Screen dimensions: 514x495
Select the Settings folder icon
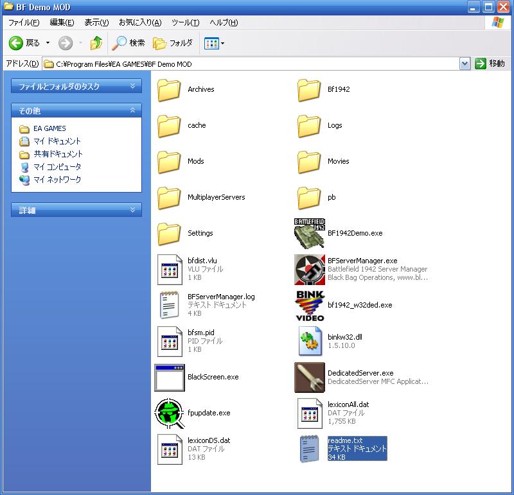(169, 234)
